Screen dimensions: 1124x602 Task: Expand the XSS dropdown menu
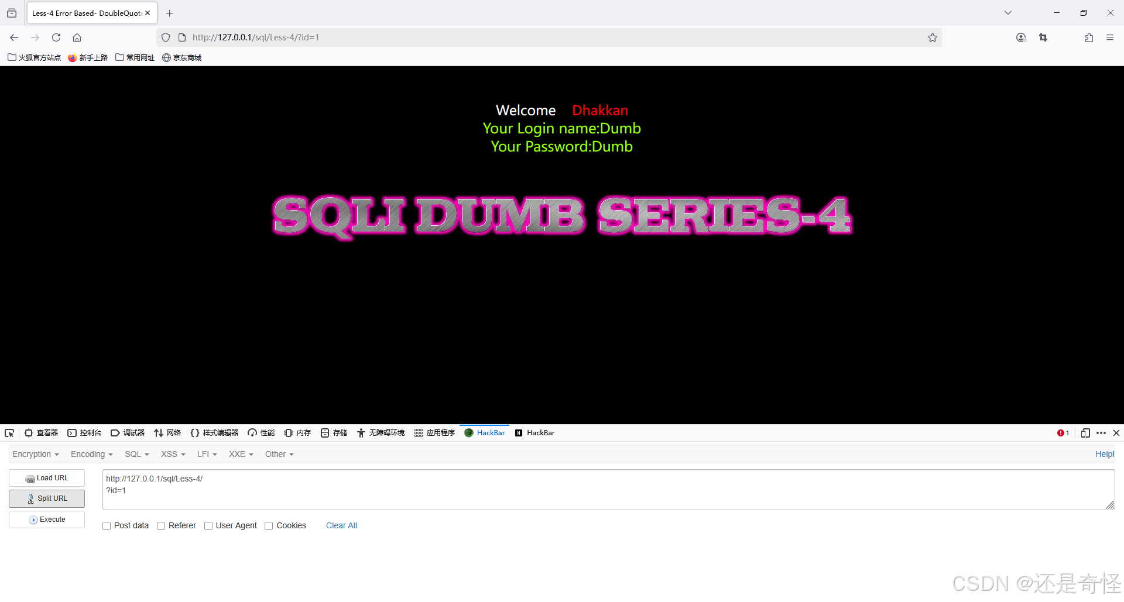tap(173, 454)
